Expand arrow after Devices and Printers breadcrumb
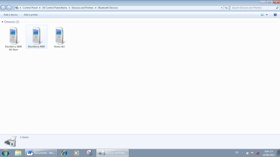280x157 pixels. coord(96,8)
